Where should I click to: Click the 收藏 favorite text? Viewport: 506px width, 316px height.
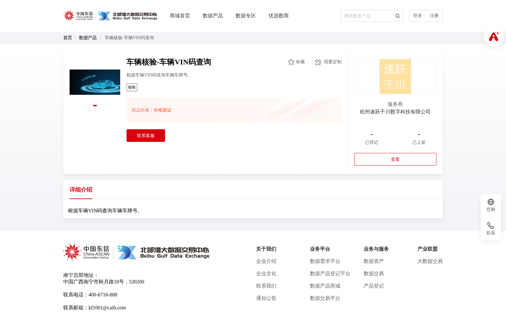[x=300, y=62]
